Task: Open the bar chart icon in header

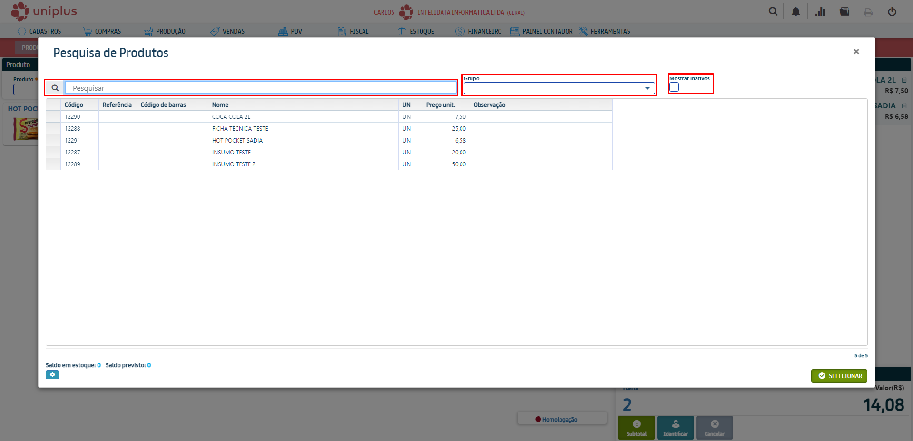Action: pyautogui.click(x=820, y=12)
